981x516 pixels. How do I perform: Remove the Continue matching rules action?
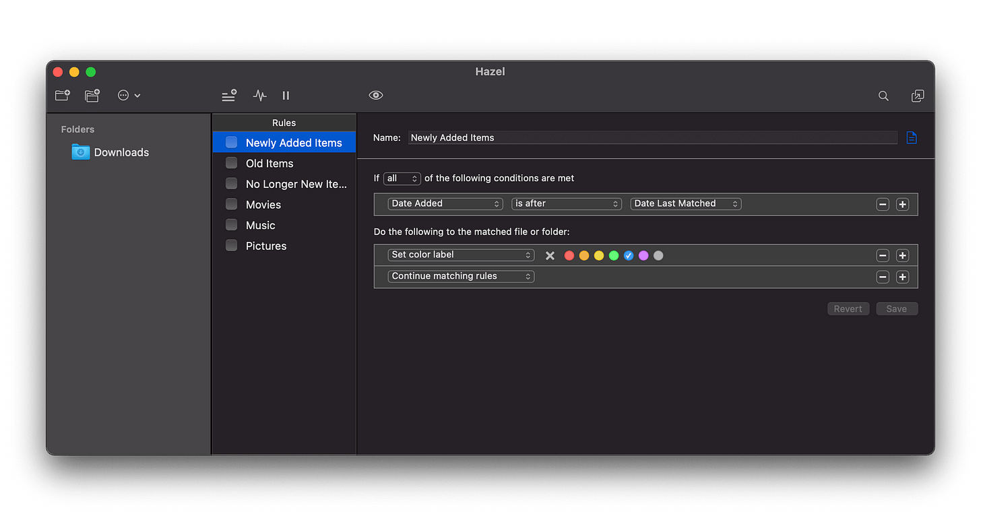tap(883, 277)
